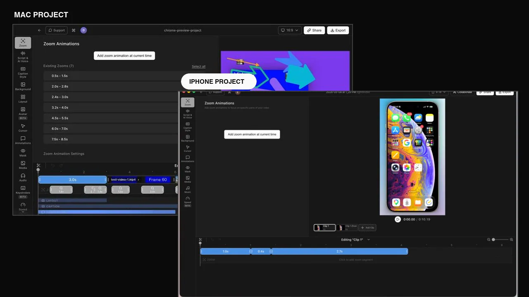Image resolution: width=529 pixels, height=297 pixels.
Task: Zoom in the iPhone project timeline
Action: pyautogui.click(x=511, y=240)
